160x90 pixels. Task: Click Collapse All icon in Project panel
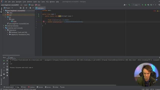click(x=26, y=8)
